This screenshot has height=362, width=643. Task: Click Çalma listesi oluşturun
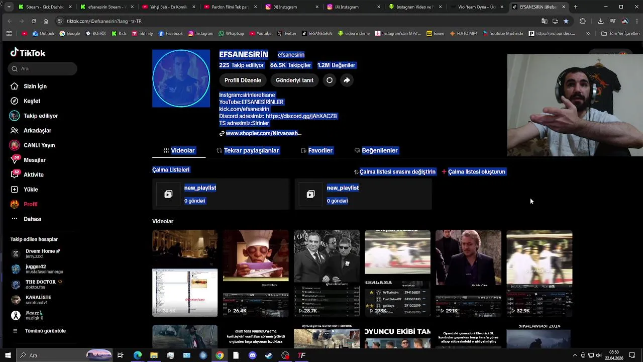click(473, 172)
